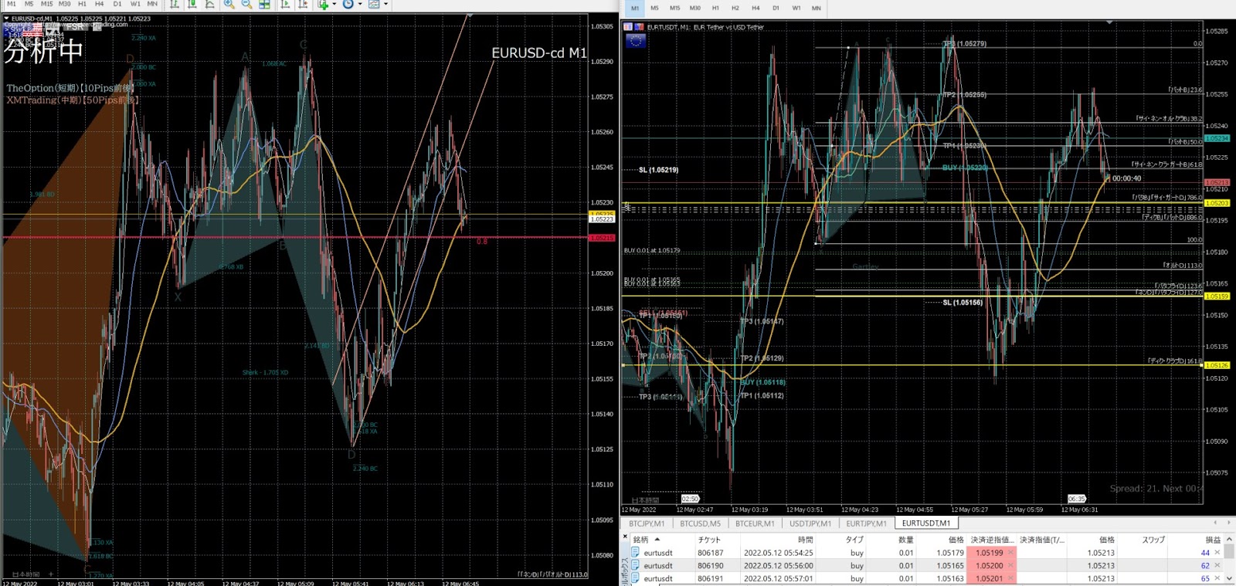The image size is (1236, 586).
Task: Switch chart to candlestick type
Action: point(192,4)
